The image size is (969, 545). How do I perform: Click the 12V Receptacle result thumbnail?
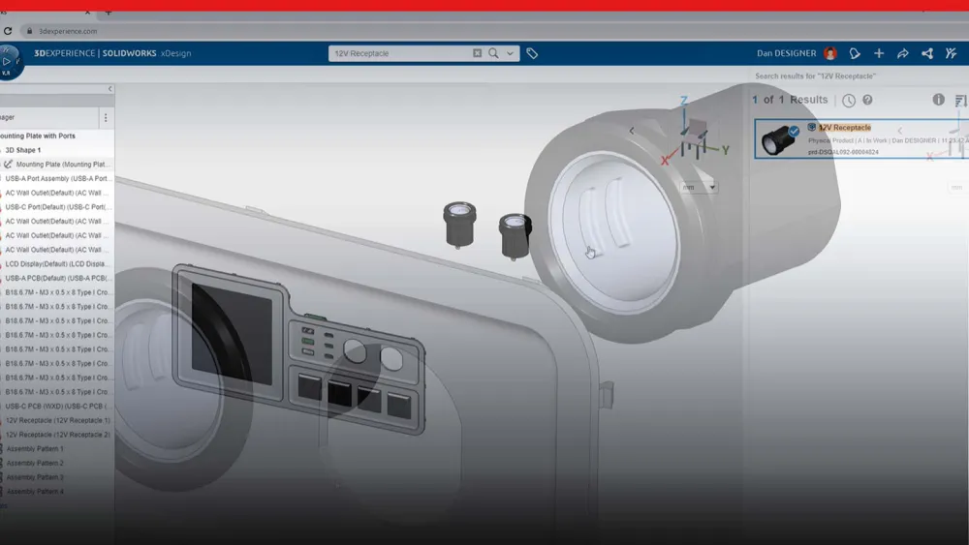point(779,138)
